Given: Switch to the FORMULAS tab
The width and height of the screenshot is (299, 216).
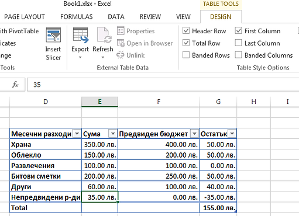Looking at the screenshot, I should tap(77, 17).
